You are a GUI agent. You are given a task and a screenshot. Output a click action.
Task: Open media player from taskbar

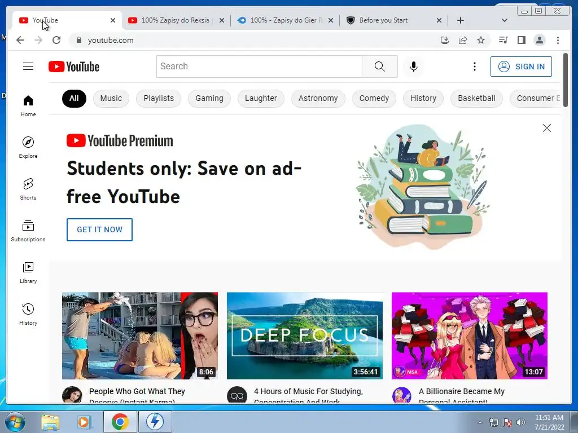[x=85, y=422]
